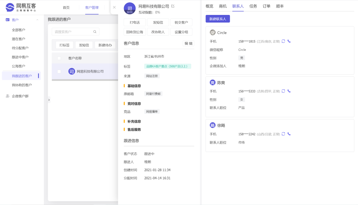Image resolution: width=358 pixels, height=205 pixels.
Task: Open the 首页 menu item
Action: pos(65,7)
